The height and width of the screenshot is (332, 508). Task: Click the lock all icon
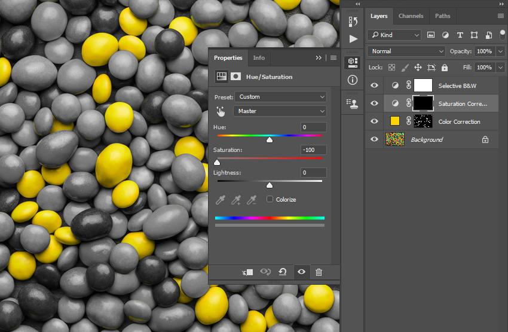click(x=444, y=68)
